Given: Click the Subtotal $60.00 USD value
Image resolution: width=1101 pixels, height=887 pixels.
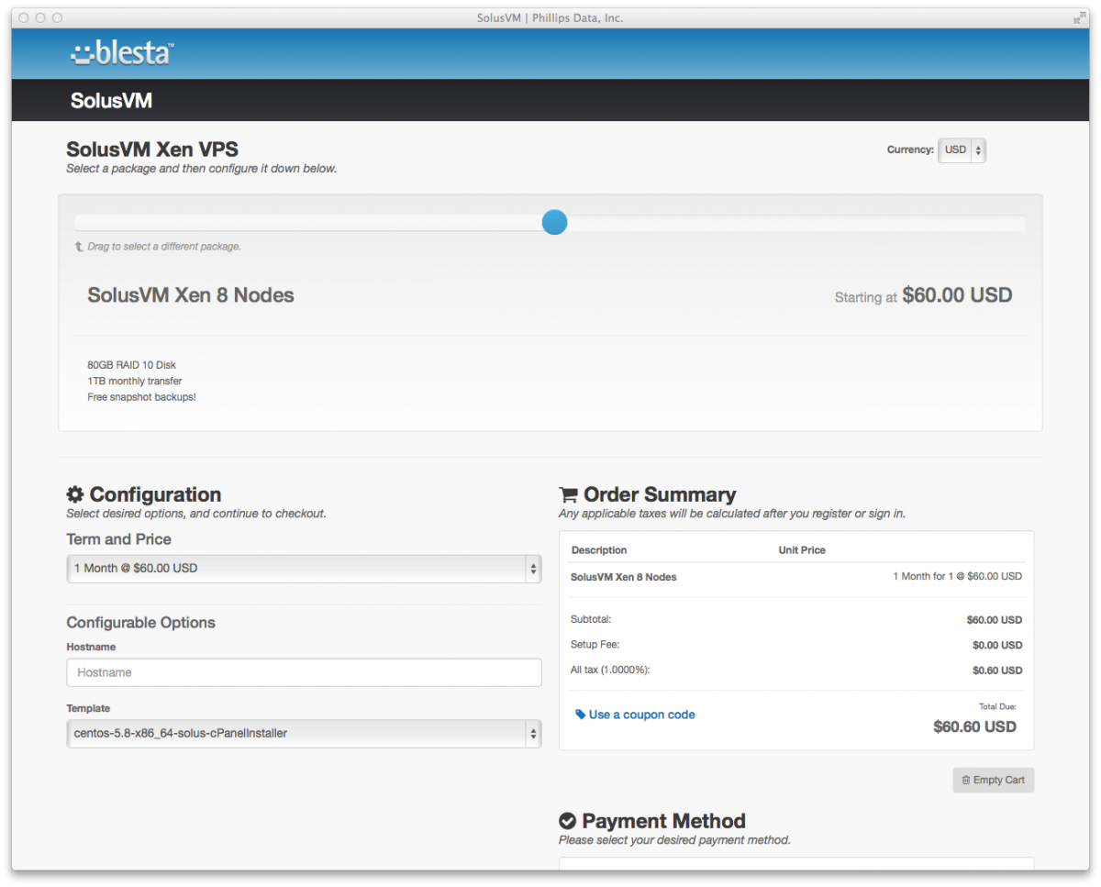Looking at the screenshot, I should (x=994, y=620).
